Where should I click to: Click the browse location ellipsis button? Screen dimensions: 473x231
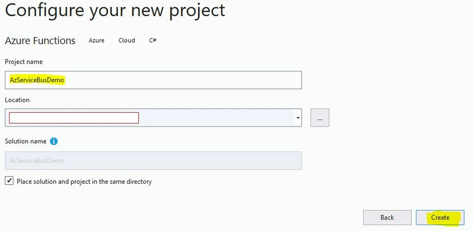(320, 118)
